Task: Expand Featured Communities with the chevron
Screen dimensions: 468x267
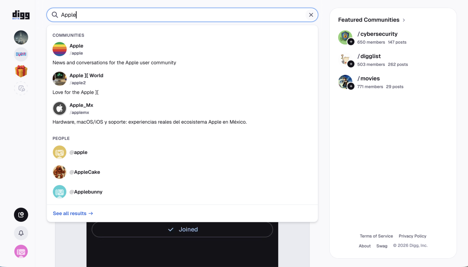Action: pos(404,20)
